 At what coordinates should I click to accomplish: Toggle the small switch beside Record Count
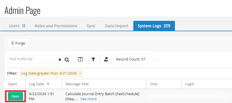click(153, 59)
